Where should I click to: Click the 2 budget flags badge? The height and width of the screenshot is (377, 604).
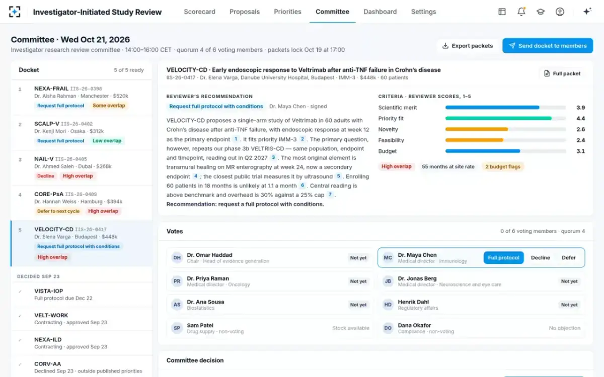tap(502, 166)
